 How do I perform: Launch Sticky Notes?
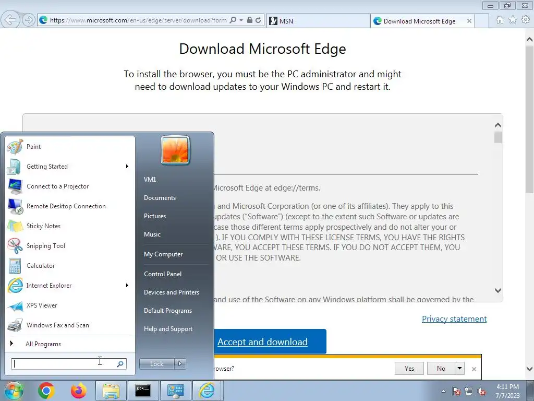tap(69, 226)
